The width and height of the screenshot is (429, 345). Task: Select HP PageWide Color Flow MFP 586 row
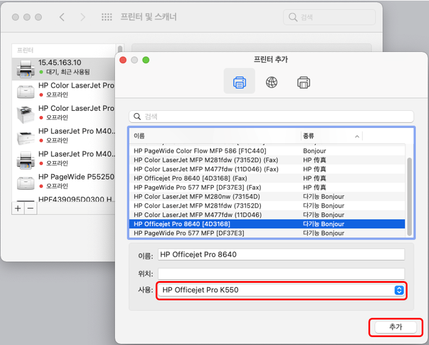pyautogui.click(x=267, y=151)
